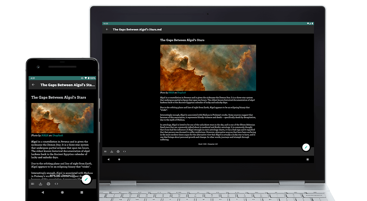This screenshot has width=367, height=201.
Task: Click the code view icon on the laptop toolbar
Action: pyautogui.click(x=125, y=151)
